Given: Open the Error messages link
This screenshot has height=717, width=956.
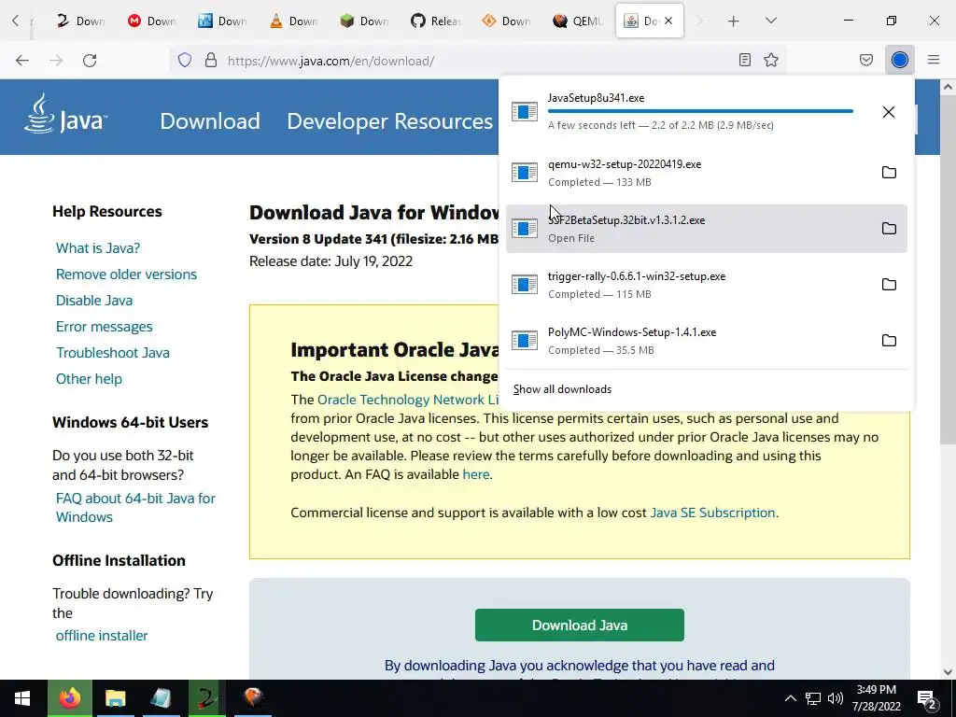Looking at the screenshot, I should coord(105,327).
